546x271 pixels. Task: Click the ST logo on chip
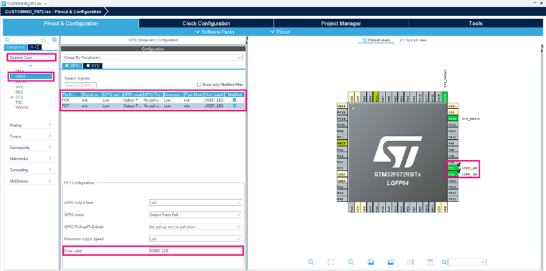tap(399, 153)
